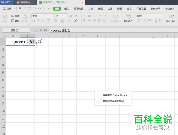The image size is (178, 135).
Task: Click the percent style icon
Action: [x=145, y=21]
